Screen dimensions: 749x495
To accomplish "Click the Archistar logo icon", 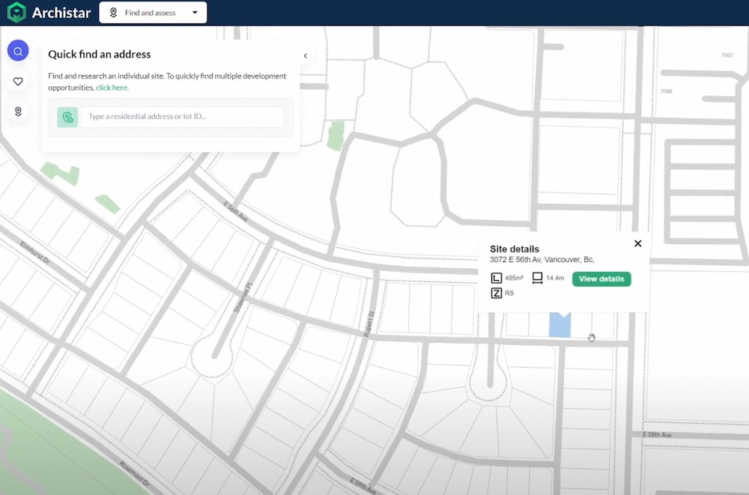I will point(16,13).
